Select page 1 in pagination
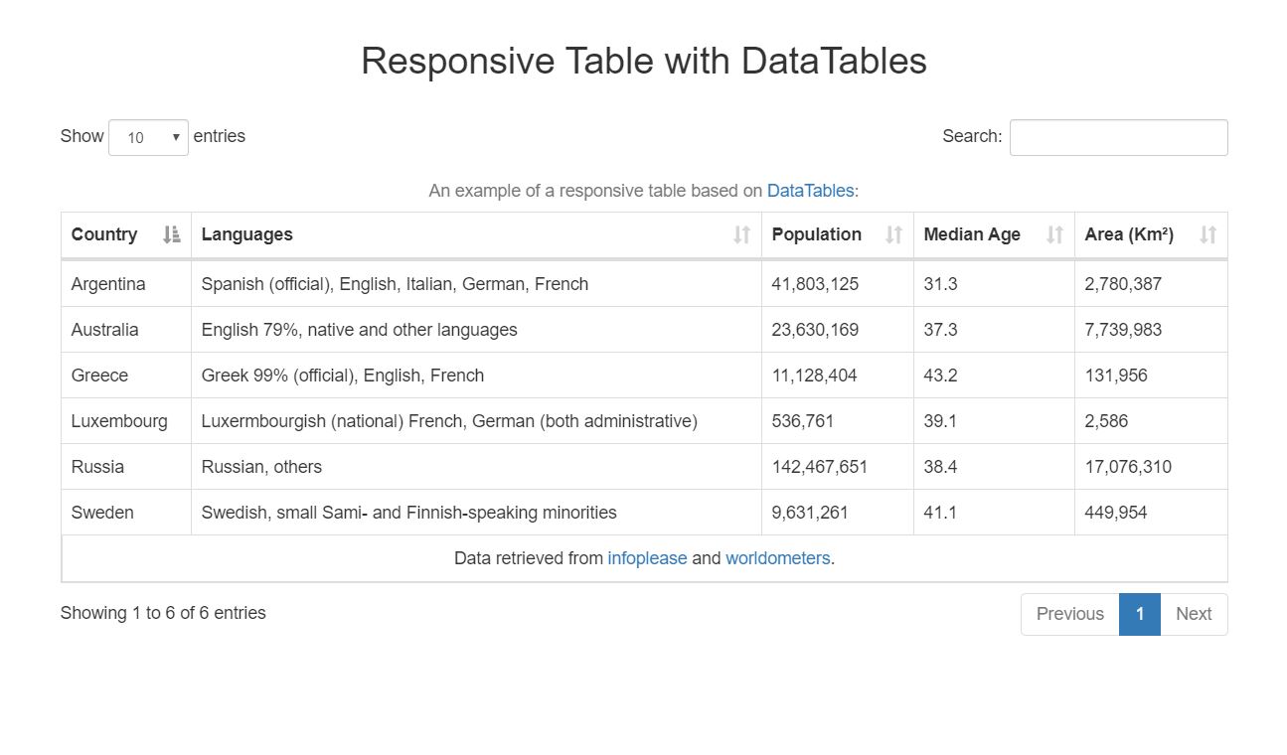Screen dimensions: 1287x755 pyautogui.click(x=1139, y=614)
